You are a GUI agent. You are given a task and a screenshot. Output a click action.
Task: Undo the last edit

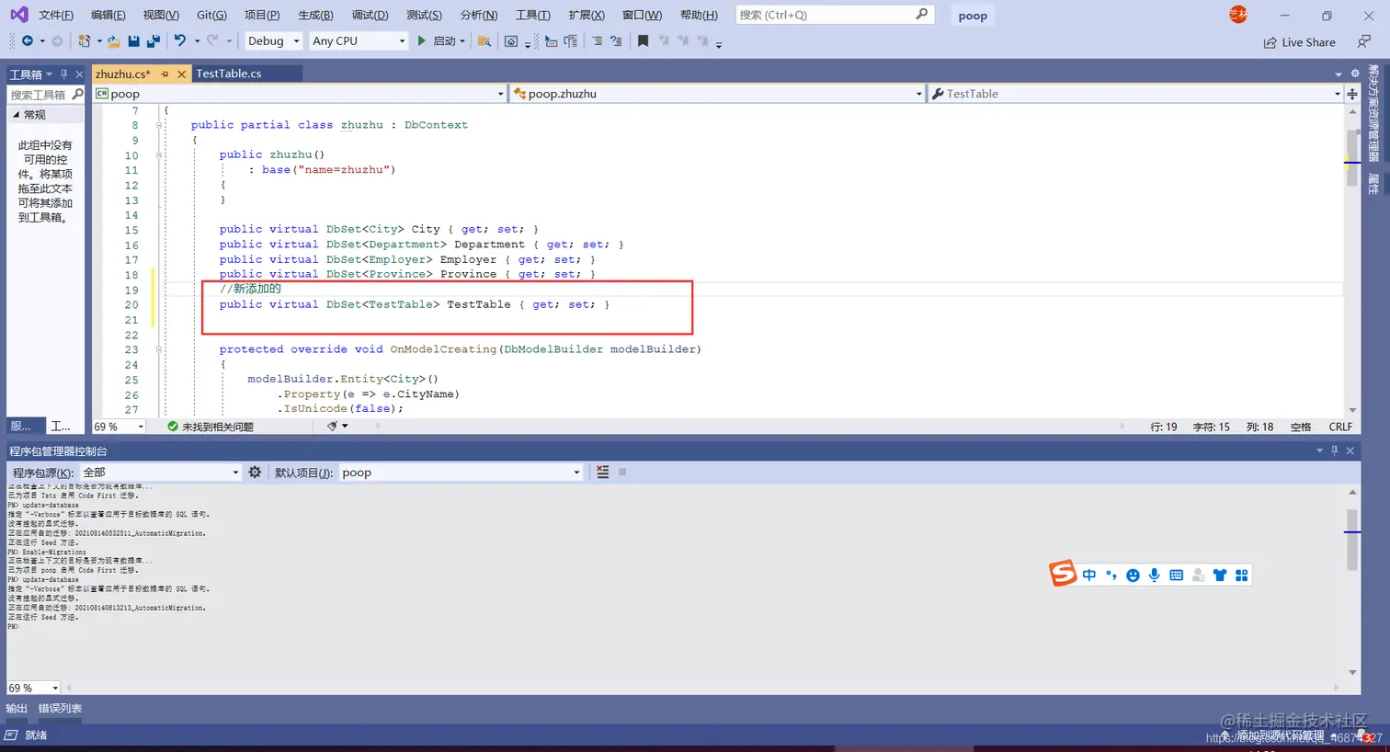(180, 40)
